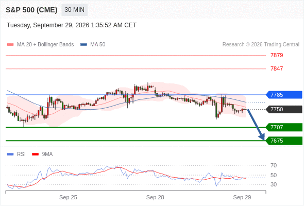
Task: Click the red 7847 resistance label
Action: (x=277, y=68)
